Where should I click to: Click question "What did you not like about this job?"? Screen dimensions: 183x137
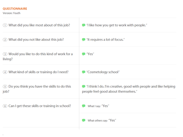[x=41, y=40]
